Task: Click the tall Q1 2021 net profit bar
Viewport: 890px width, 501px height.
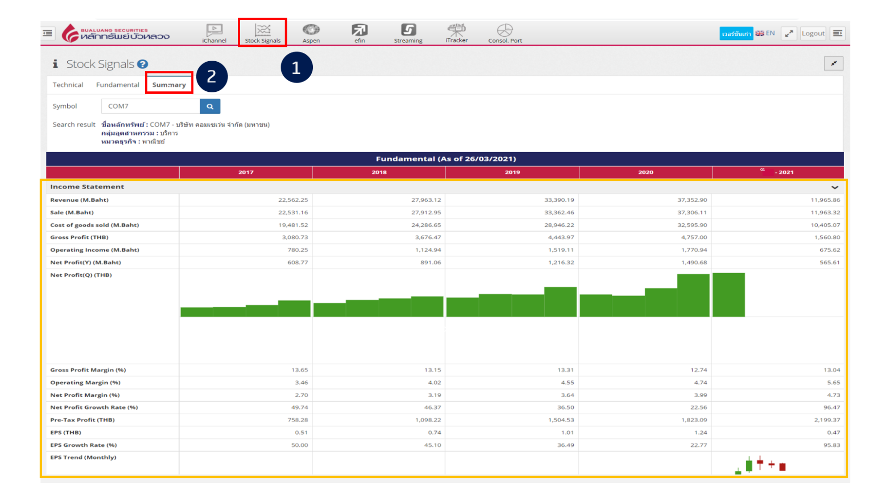Action: pyautogui.click(x=729, y=295)
